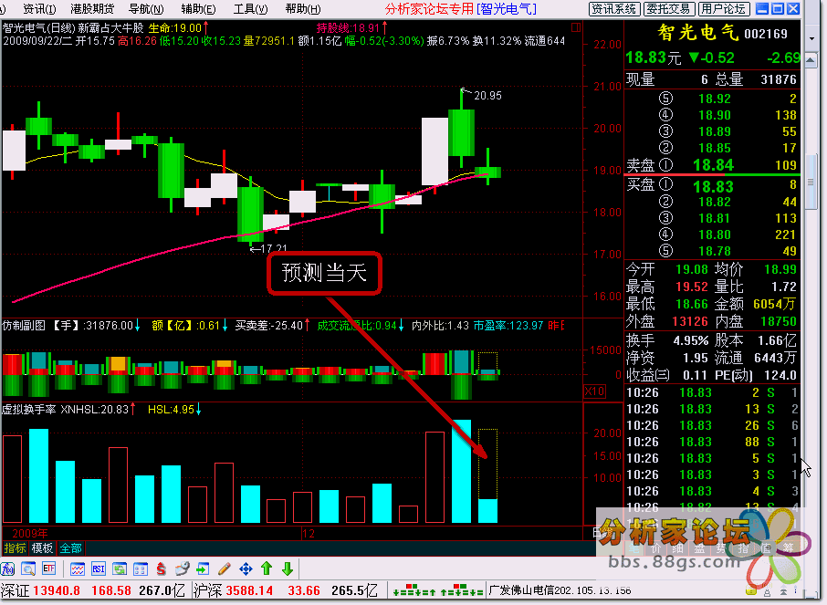Switch to the 全部 tab
The width and height of the screenshot is (827, 605).
pos(70,548)
